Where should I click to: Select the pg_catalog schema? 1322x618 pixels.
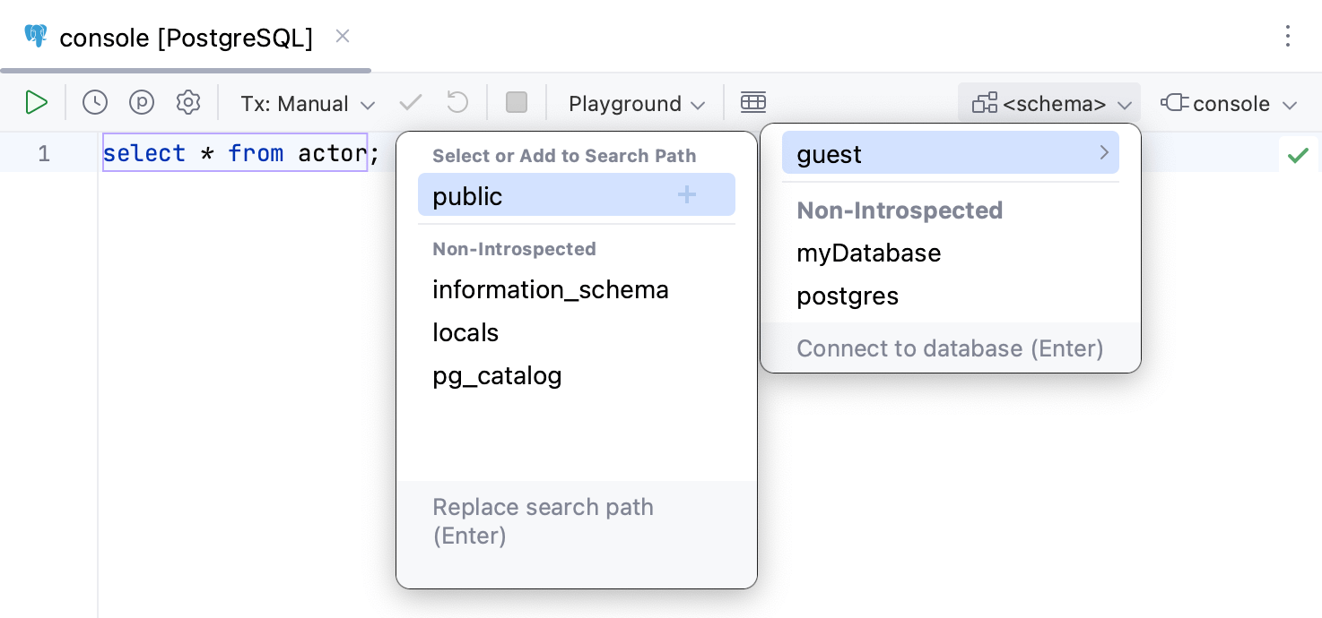(497, 375)
